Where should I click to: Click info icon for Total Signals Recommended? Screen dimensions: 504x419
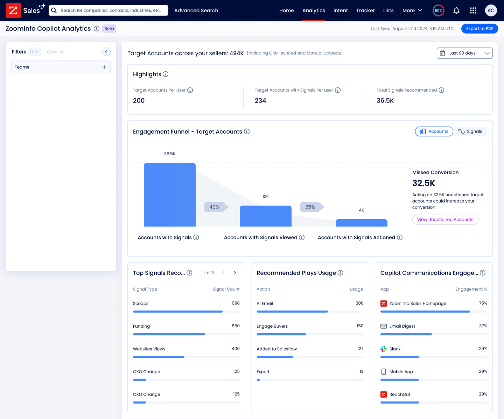[441, 90]
